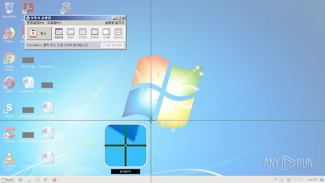Open the VLC media player shortcut
The image size is (325, 183).
click(9, 161)
